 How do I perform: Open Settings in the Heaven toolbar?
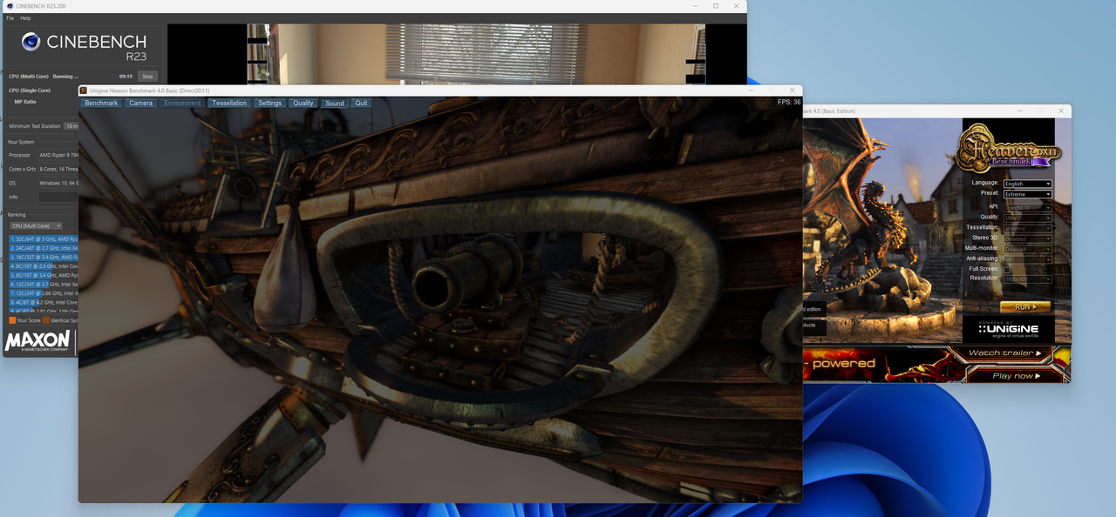(270, 103)
